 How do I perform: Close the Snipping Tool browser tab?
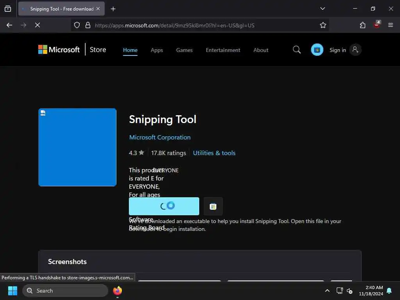98,9
